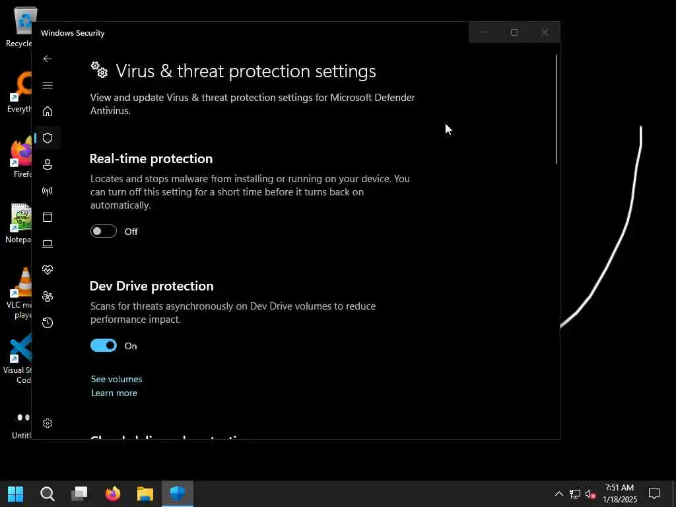The width and height of the screenshot is (676, 507).
Task: Open the notification center icon
Action: 654,494
